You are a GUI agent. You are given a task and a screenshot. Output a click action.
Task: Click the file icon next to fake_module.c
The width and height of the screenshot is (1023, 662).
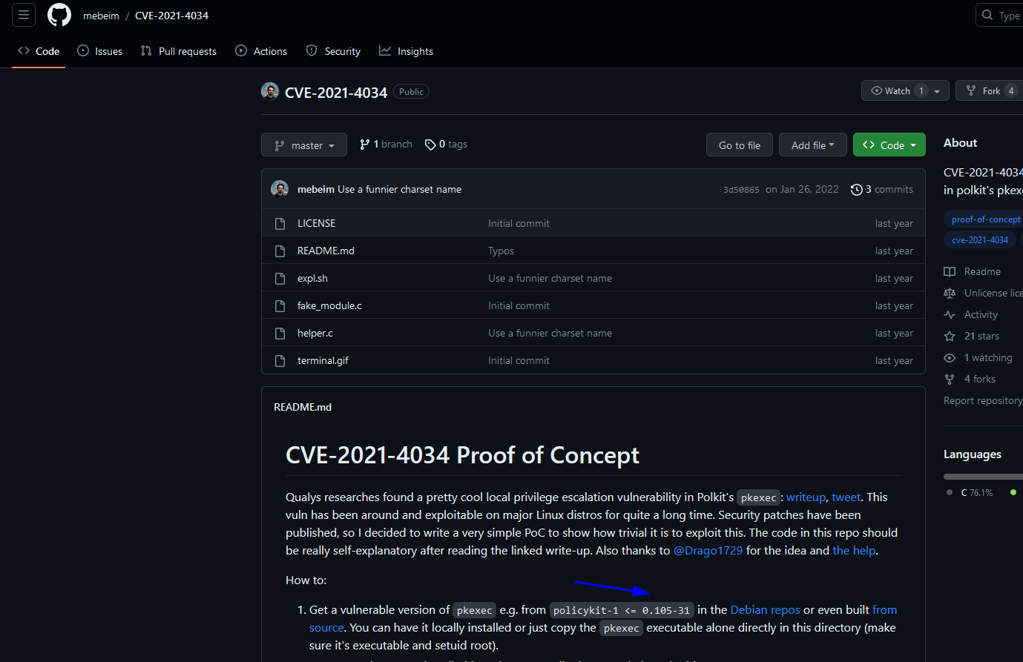[280, 305]
